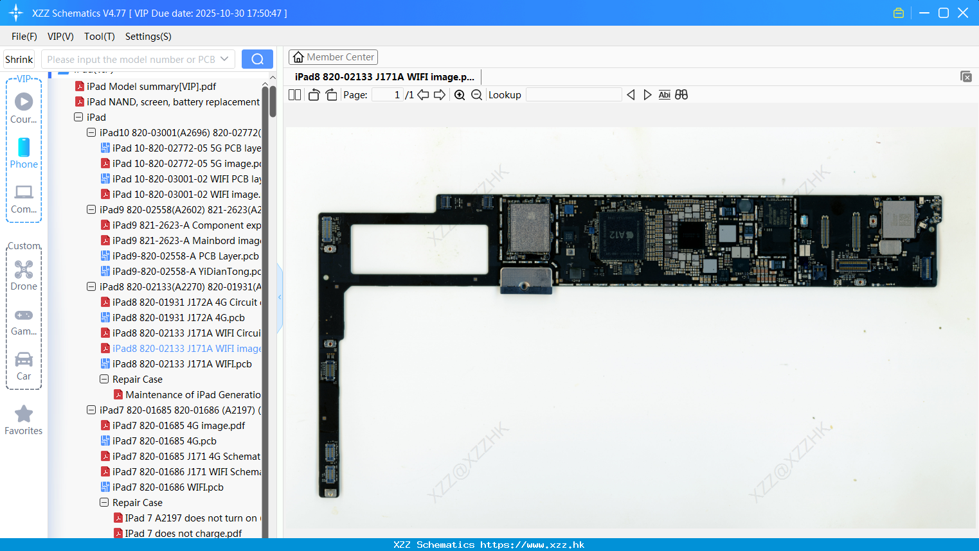This screenshot has width=979, height=551.
Task: Open iPad8 820-01931 J172A 4G.pcb
Action: pos(173,317)
